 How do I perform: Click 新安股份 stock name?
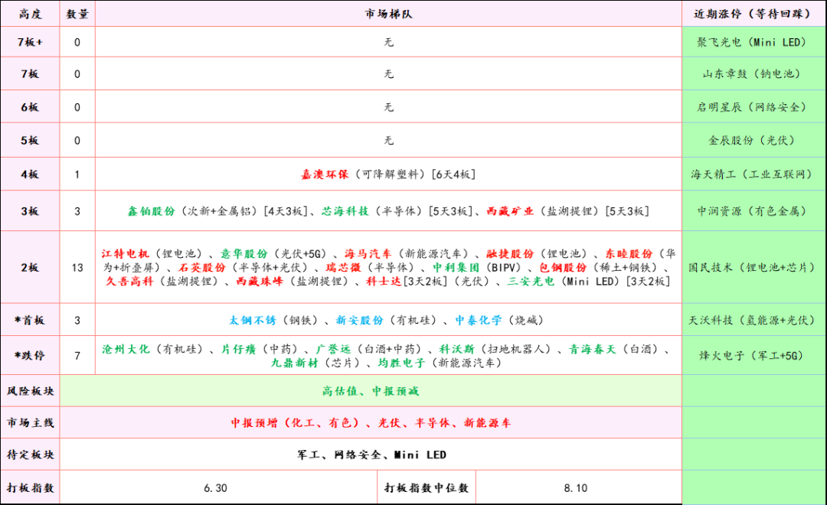pos(360,320)
